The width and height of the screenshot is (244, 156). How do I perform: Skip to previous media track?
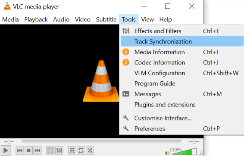[20, 150]
